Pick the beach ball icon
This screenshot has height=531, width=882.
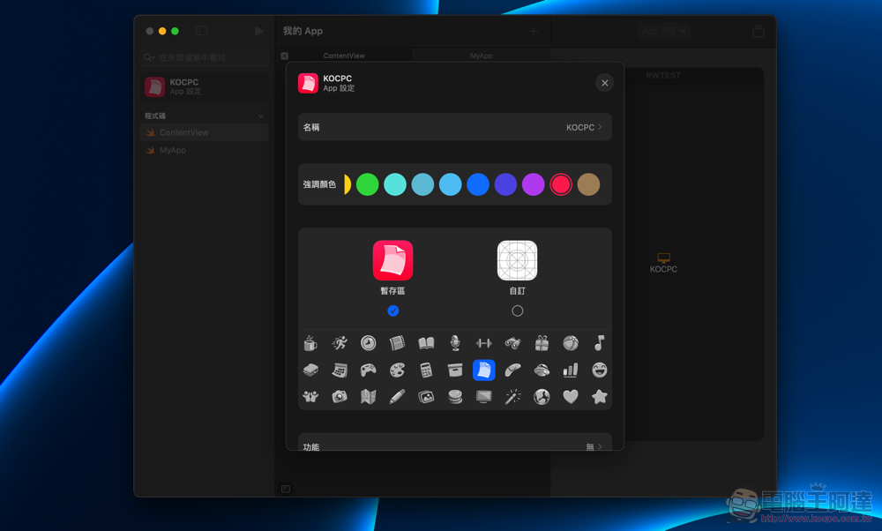tap(571, 343)
